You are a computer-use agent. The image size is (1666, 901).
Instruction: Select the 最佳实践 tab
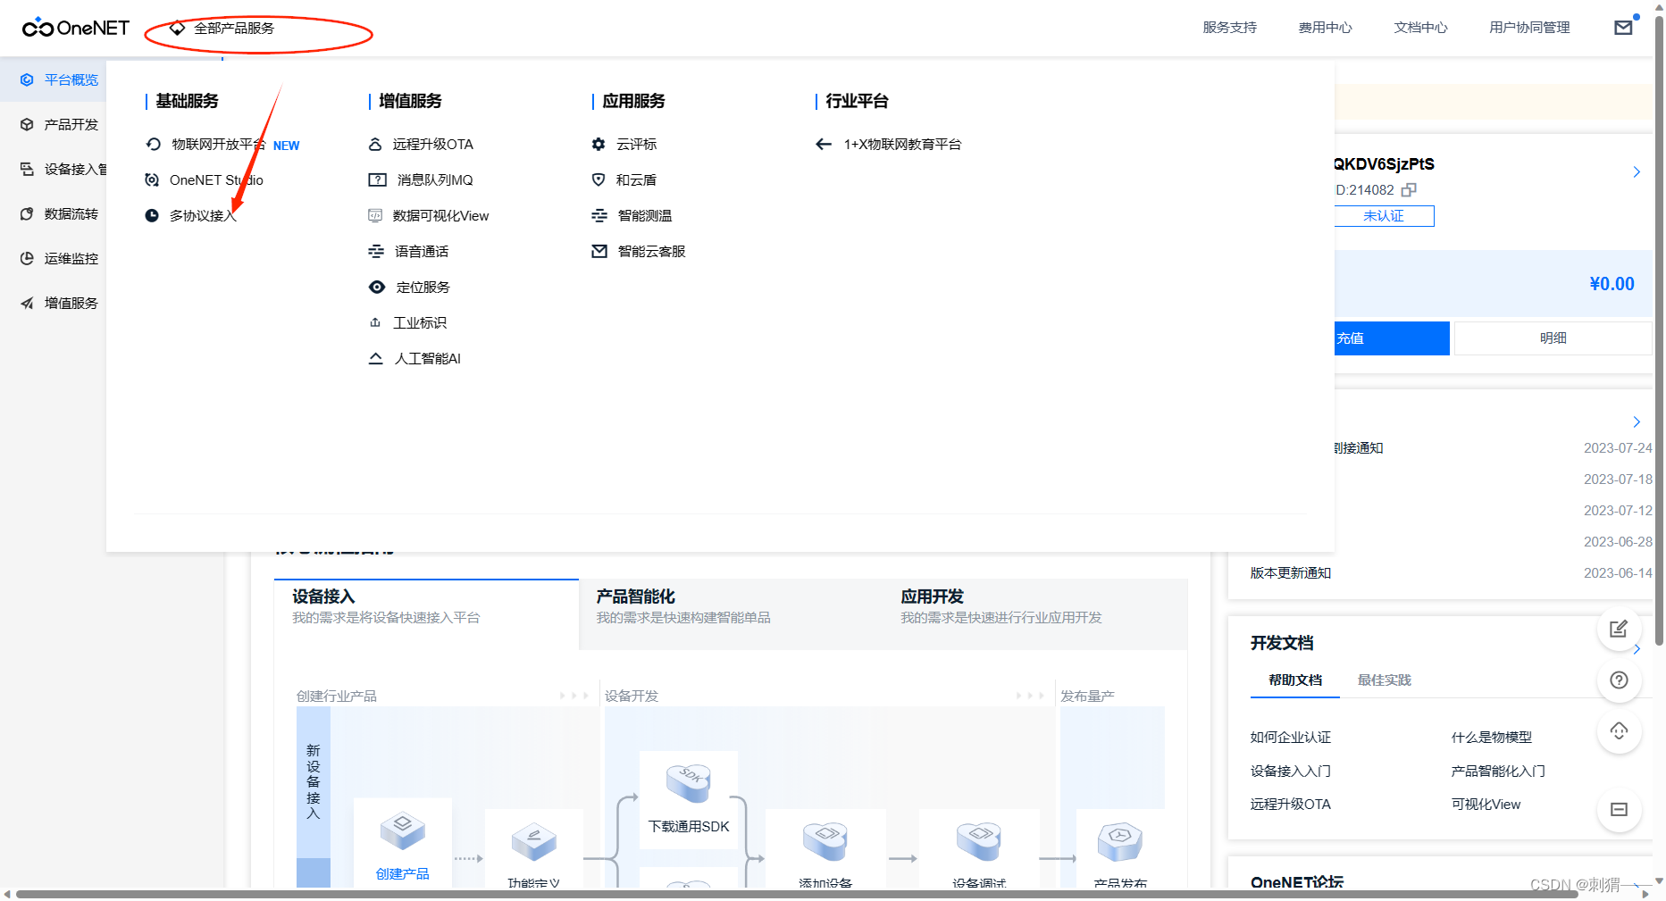click(x=1384, y=680)
